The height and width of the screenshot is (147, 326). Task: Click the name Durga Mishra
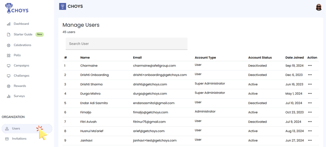[x=90, y=93]
